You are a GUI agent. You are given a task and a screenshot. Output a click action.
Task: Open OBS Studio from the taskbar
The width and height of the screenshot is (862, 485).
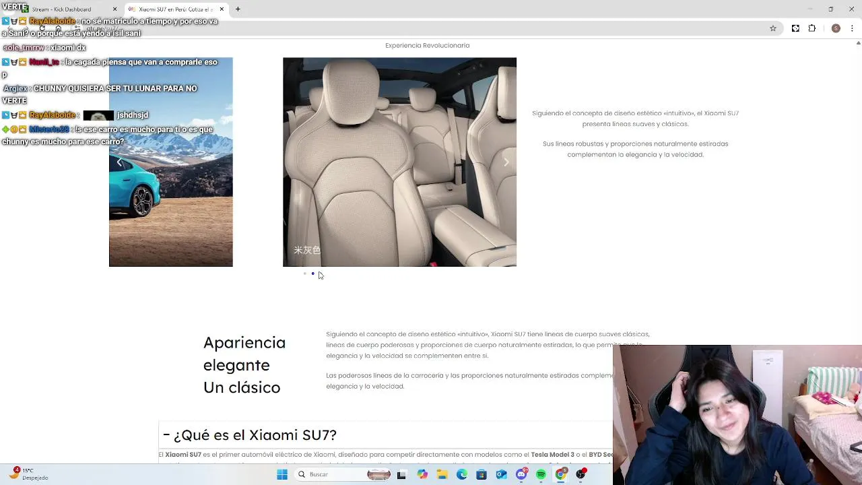coord(581,474)
